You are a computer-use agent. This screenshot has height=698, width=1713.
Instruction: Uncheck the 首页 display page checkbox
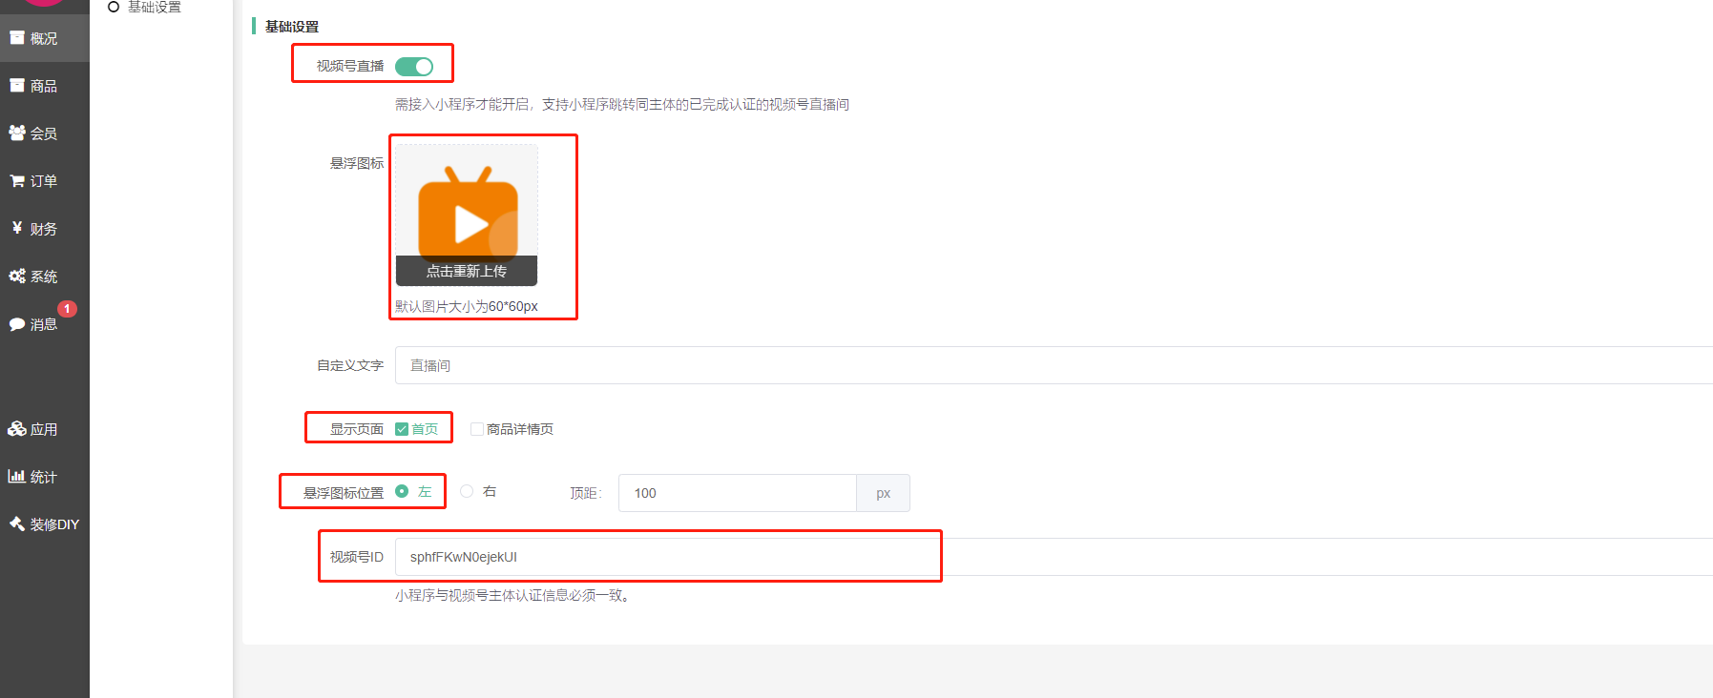coord(402,429)
